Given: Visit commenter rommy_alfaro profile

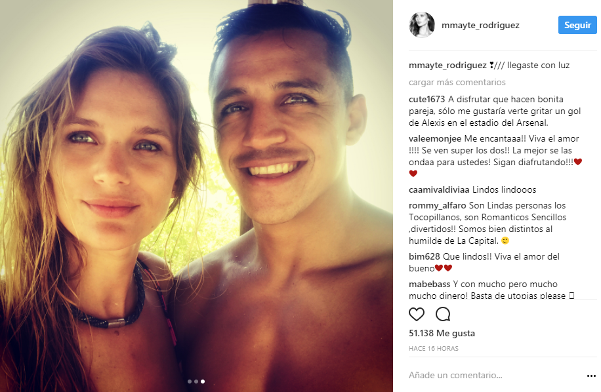Looking at the screenshot, I should click(x=438, y=206).
